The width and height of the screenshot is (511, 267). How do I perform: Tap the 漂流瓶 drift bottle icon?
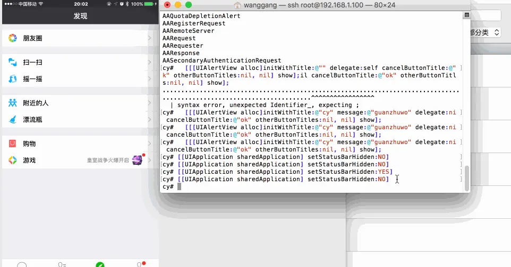point(12,120)
